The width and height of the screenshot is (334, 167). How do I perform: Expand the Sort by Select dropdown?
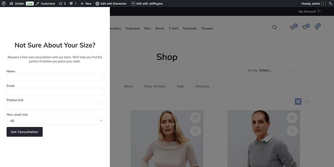[x=275, y=70]
